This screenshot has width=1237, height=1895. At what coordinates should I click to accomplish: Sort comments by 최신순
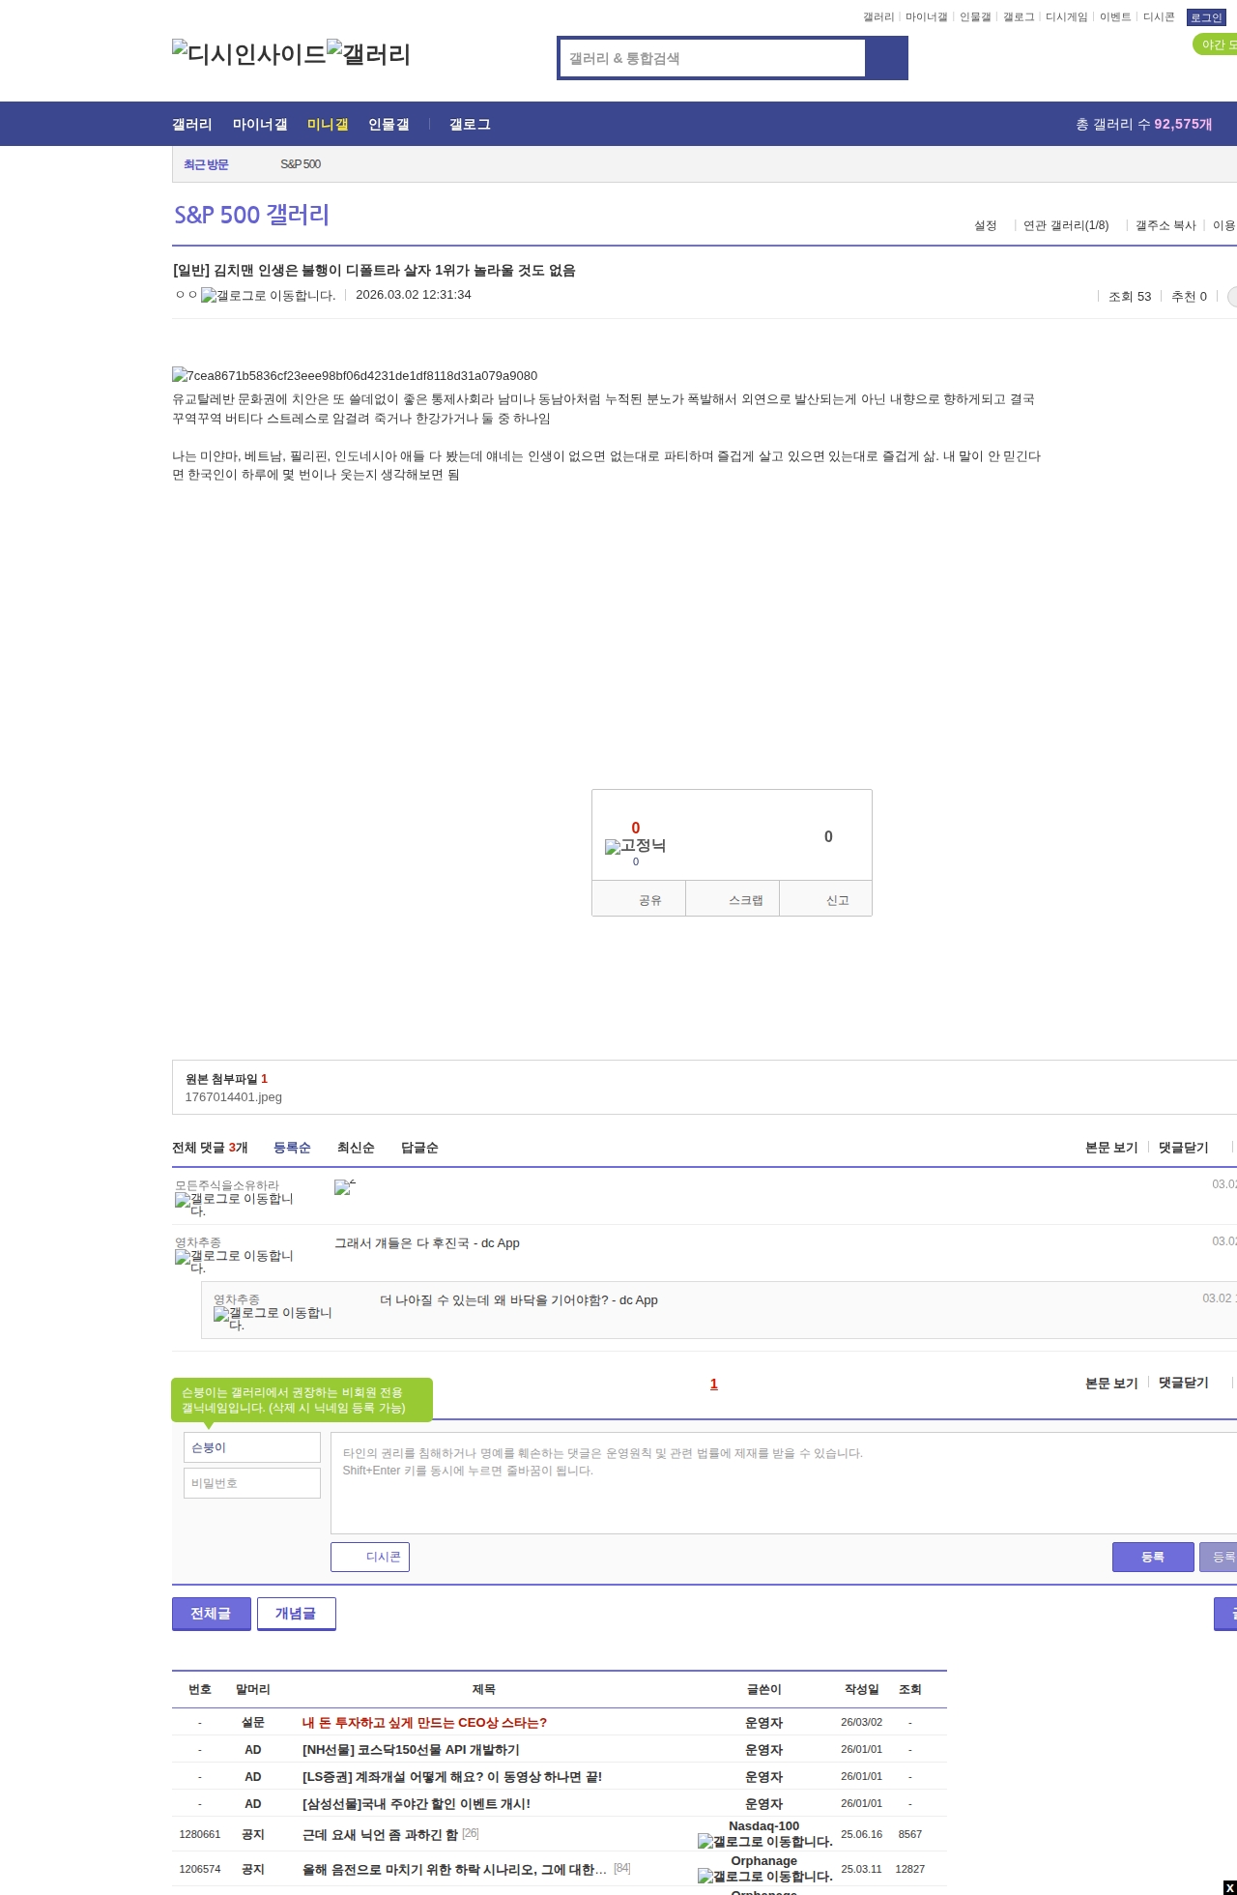[356, 1148]
